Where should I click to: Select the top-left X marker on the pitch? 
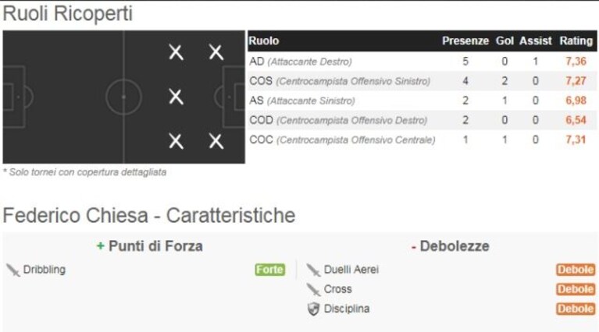click(176, 52)
